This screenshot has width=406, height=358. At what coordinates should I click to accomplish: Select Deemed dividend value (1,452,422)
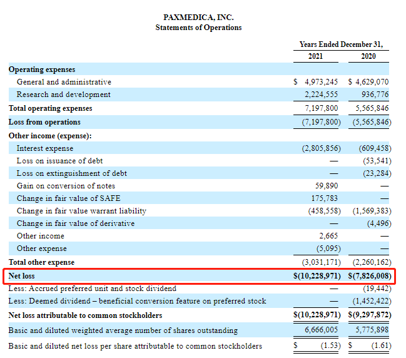[372, 301]
